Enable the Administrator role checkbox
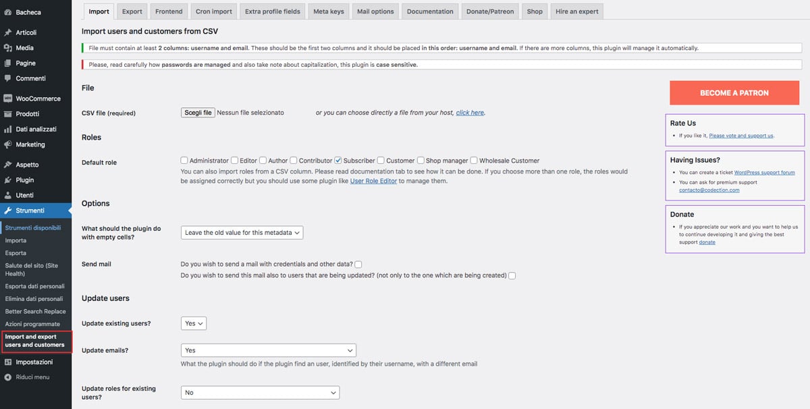Screen dimensions: 810x409 (x=184, y=161)
